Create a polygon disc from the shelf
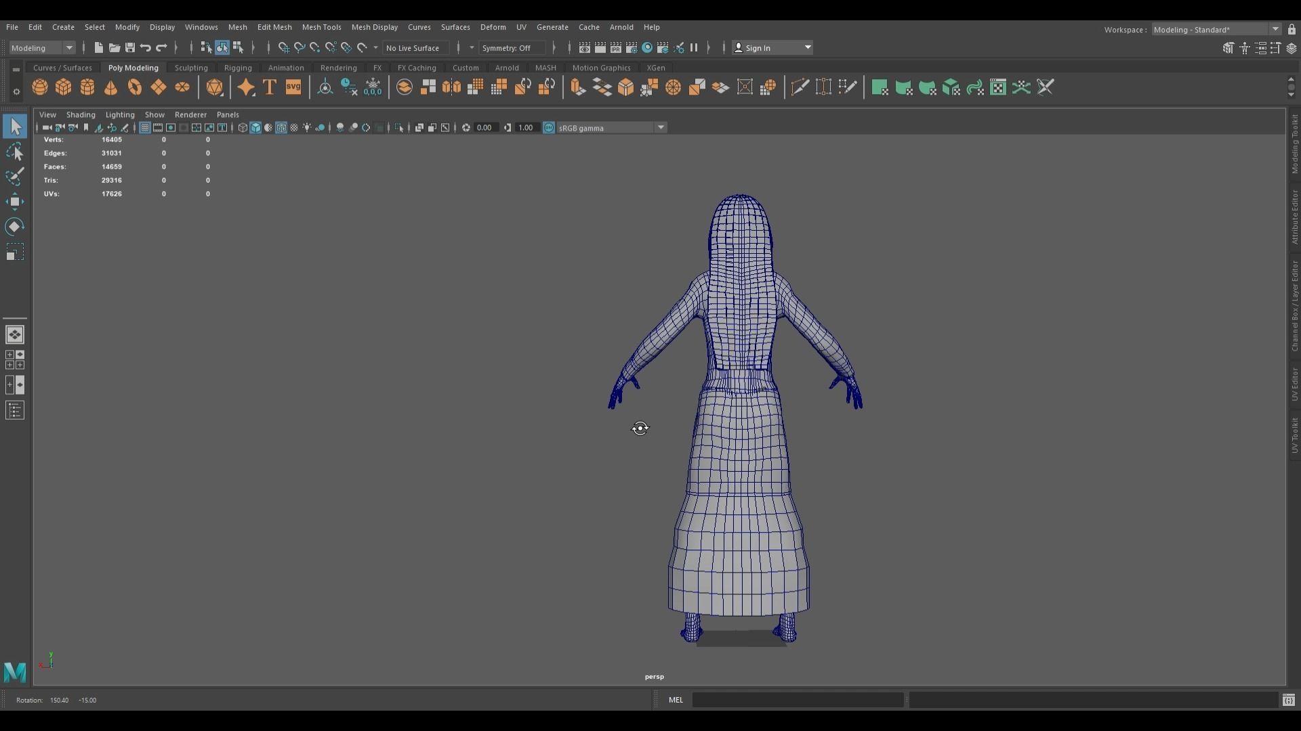The image size is (1301, 731). (x=182, y=87)
